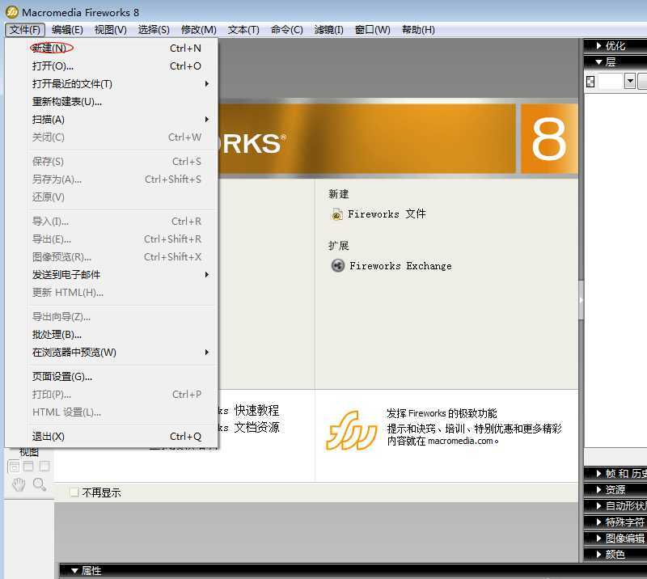The image size is (647, 579).
Task: Click the standard screen mode icon
Action: (x=13, y=466)
